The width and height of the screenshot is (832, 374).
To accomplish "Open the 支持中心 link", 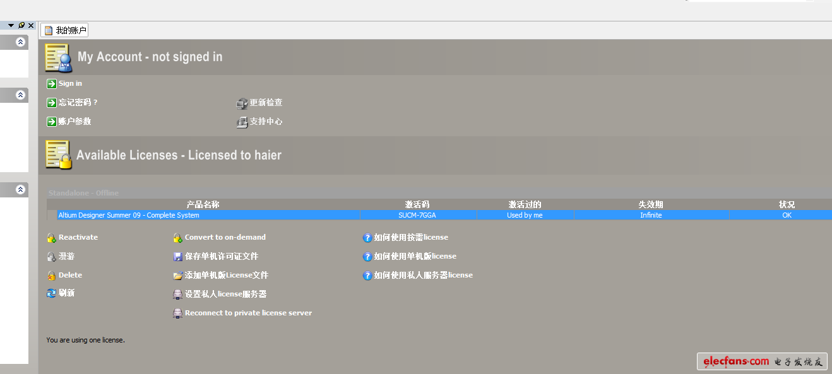I will point(266,122).
